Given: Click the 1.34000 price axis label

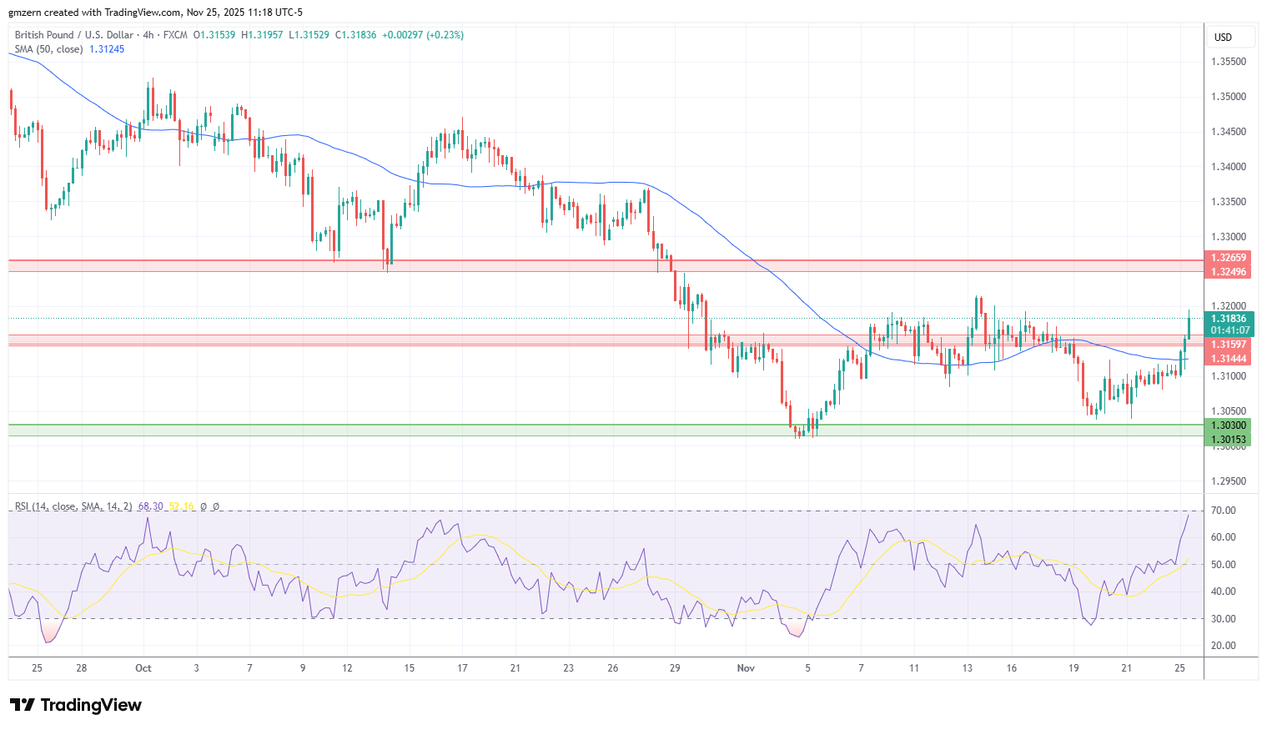Looking at the screenshot, I should pyautogui.click(x=1229, y=167).
